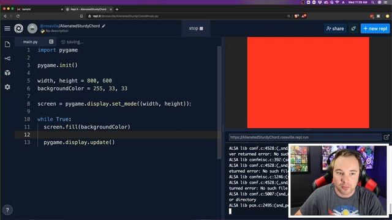Viewport: 392px width, 220px height.
Task: Click the output preview URL field
Action: pos(305,137)
